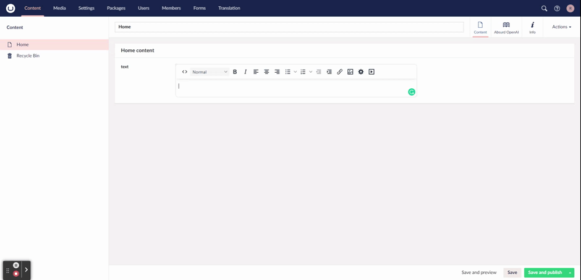Align text right
The width and height of the screenshot is (581, 280).
[277, 72]
